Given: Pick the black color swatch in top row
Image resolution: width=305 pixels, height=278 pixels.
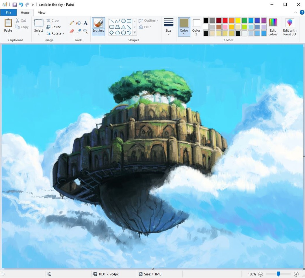Looking at the screenshot, I should tap(206, 20).
